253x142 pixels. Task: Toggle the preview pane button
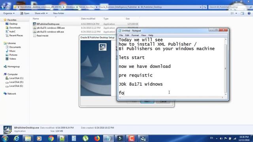pyautogui.click(x=242, y=13)
